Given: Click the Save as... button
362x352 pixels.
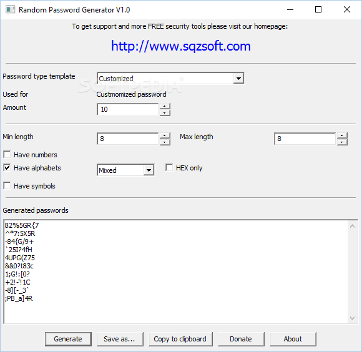Looking at the screenshot, I should tap(120, 339).
